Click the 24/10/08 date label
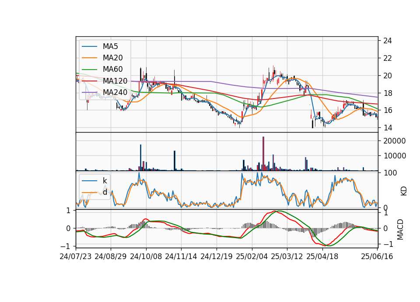Viewport: 420px width, 302px height. (x=146, y=256)
